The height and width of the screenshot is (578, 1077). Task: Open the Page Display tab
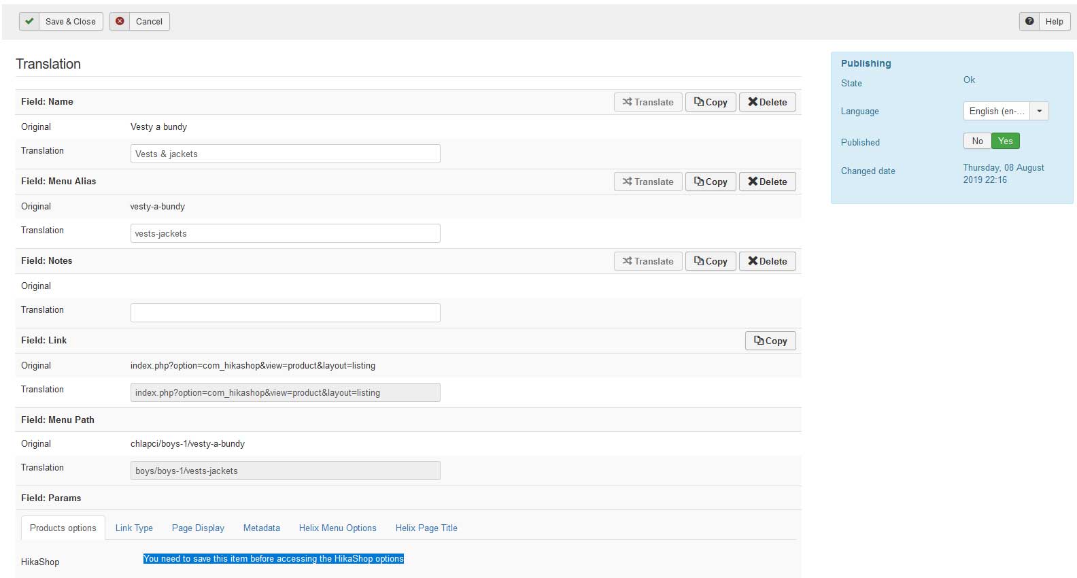tap(198, 528)
